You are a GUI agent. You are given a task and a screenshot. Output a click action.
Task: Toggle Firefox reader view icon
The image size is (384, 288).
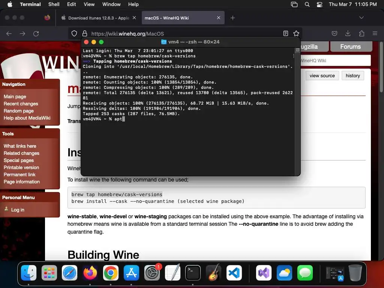pyautogui.click(x=285, y=33)
